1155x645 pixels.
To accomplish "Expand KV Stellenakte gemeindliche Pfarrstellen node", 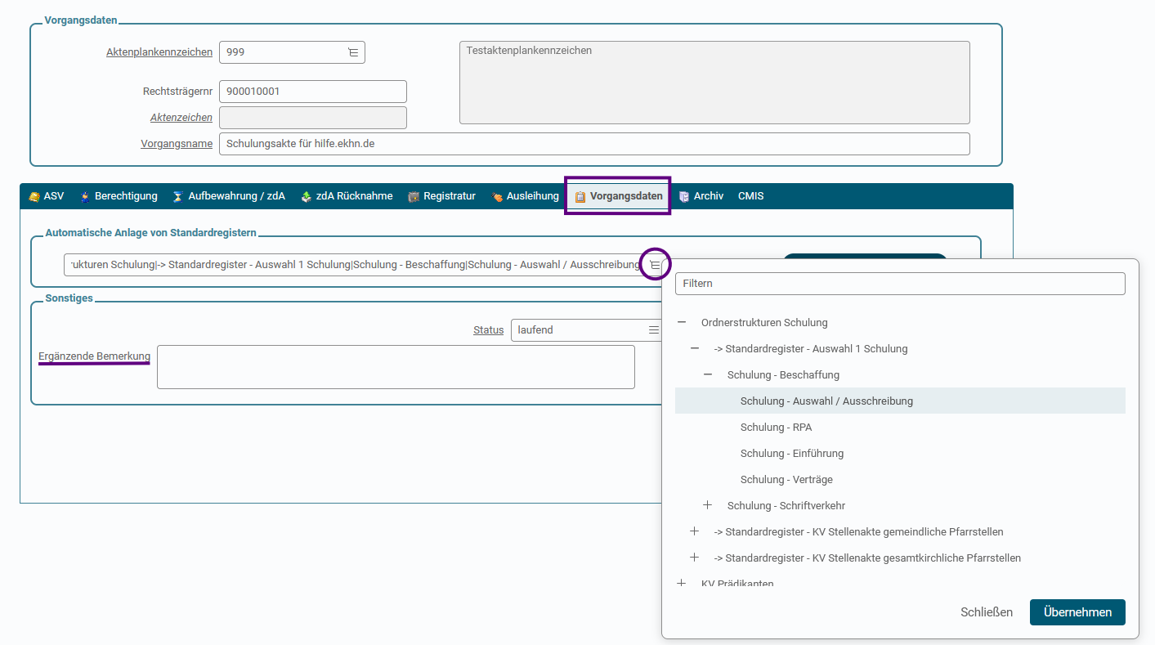I will point(695,532).
